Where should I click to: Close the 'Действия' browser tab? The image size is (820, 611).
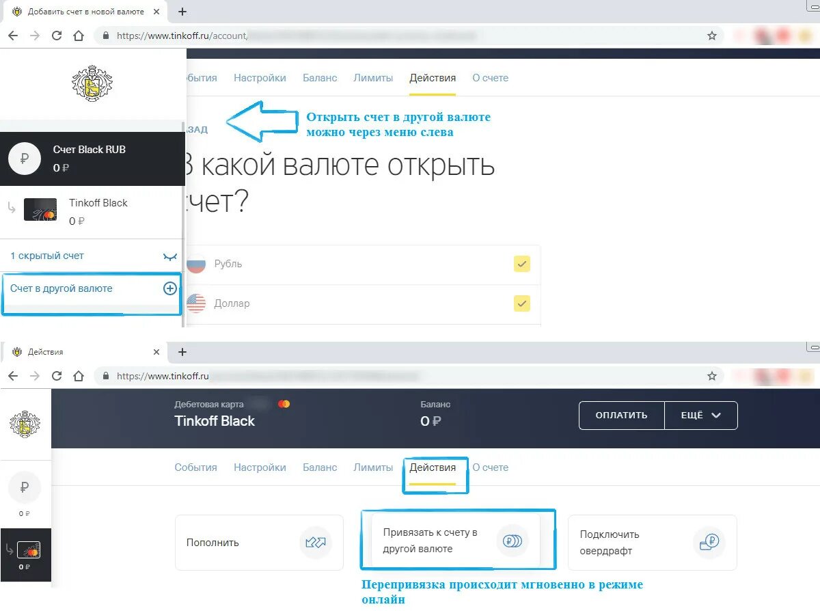coord(156,352)
